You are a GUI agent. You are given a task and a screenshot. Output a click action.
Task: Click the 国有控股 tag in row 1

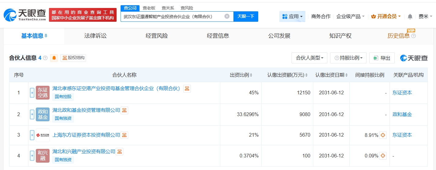(63, 97)
